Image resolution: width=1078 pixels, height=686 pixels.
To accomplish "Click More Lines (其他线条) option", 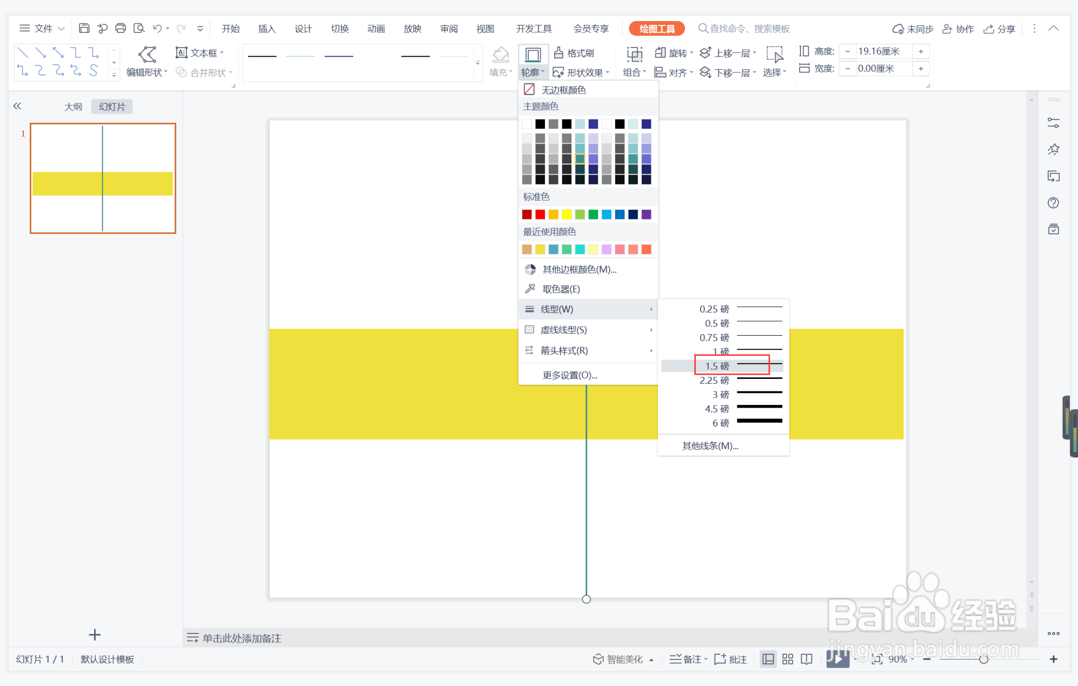I will coord(710,445).
